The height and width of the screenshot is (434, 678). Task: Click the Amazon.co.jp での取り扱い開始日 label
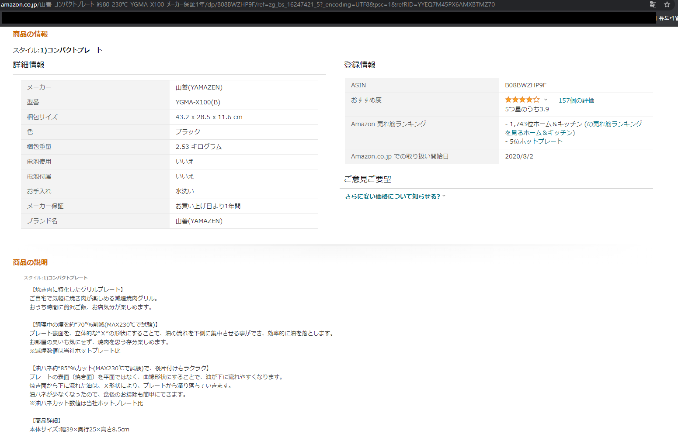click(400, 156)
